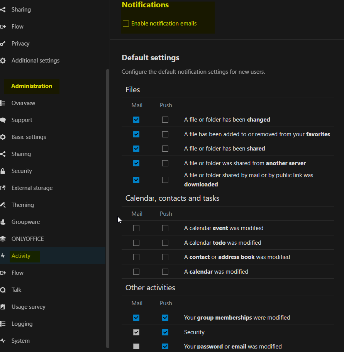Click the Support speech bubble icon
Screen dimensions: 344x352
3,120
